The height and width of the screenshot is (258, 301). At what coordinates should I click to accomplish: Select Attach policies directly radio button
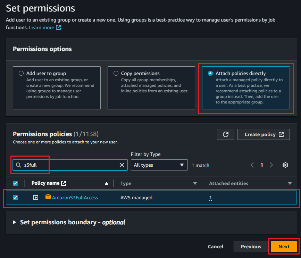tap(210, 73)
